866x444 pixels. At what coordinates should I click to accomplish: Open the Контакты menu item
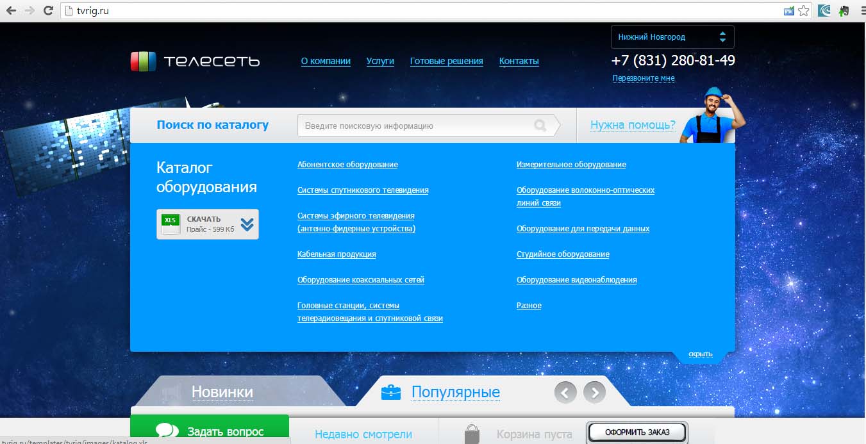click(x=519, y=62)
